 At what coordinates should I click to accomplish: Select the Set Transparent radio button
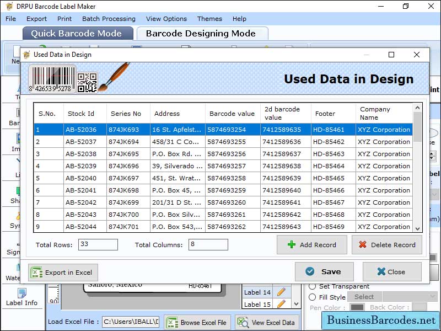[x=313, y=286]
